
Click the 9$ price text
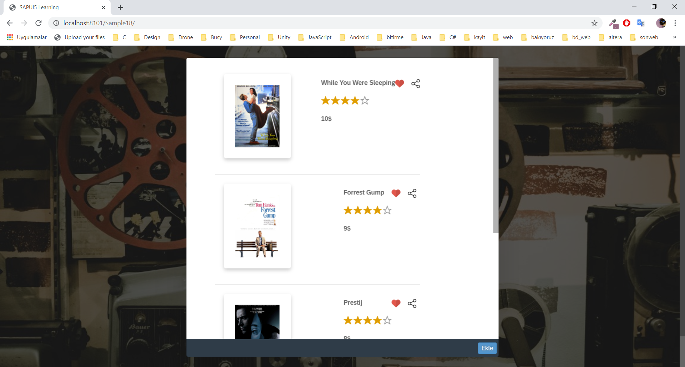347,228
